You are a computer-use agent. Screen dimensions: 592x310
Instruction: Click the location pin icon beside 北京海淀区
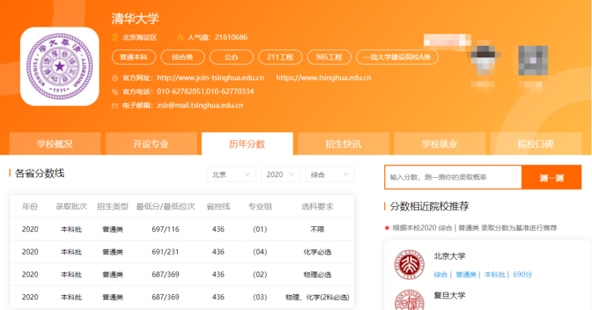(115, 37)
